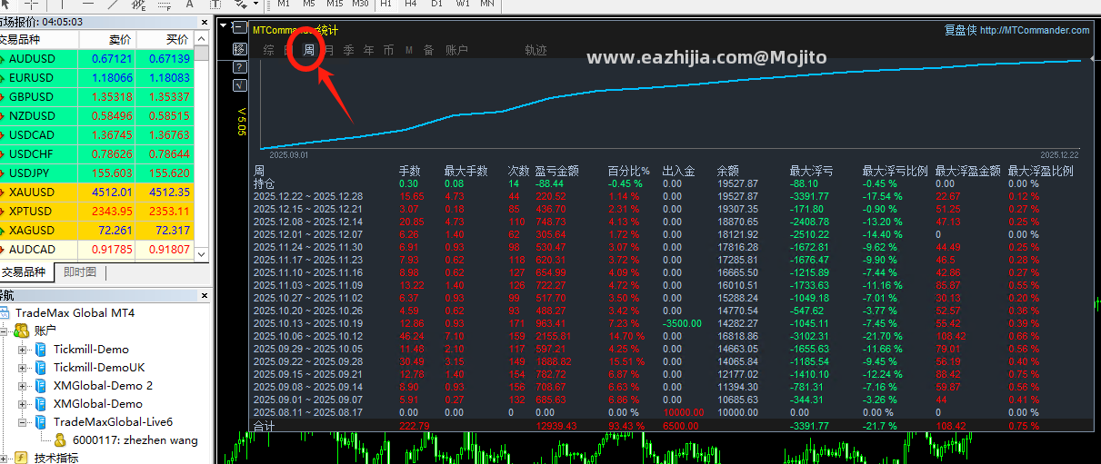Switch chart to D1 timeframe

(x=436, y=4)
